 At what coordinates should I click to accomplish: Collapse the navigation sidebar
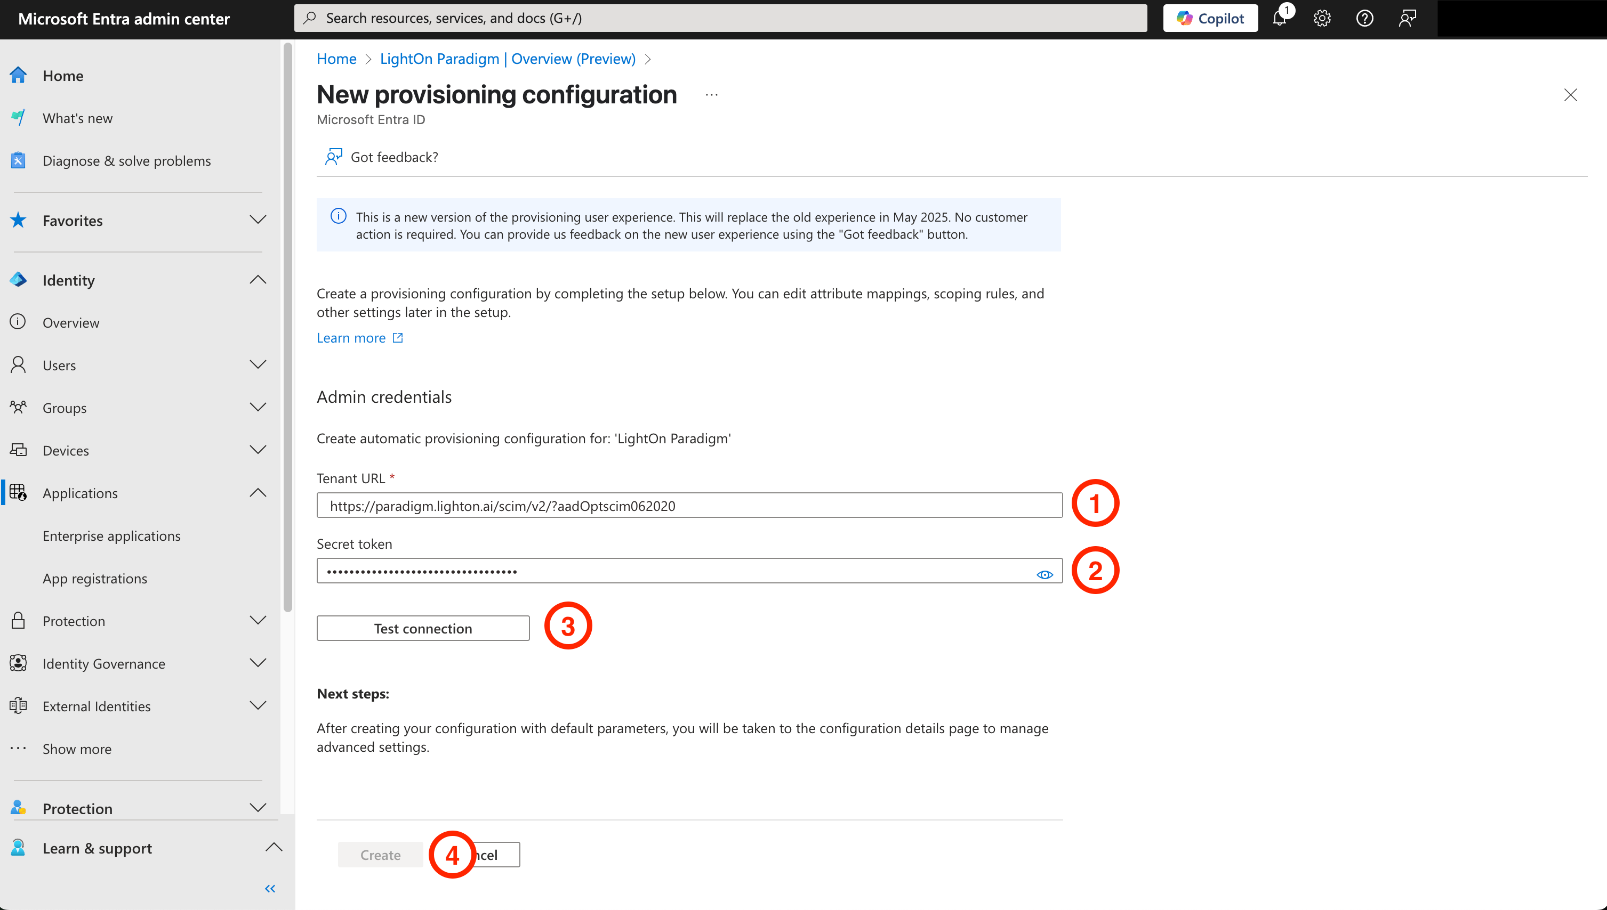[x=269, y=888]
